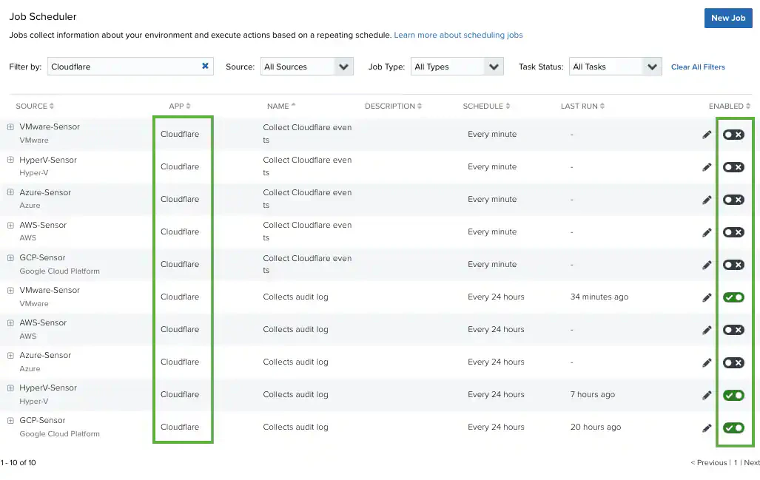Open Learn more about scheduling jobs link
Screen dimensions: 760x480
[458, 35]
